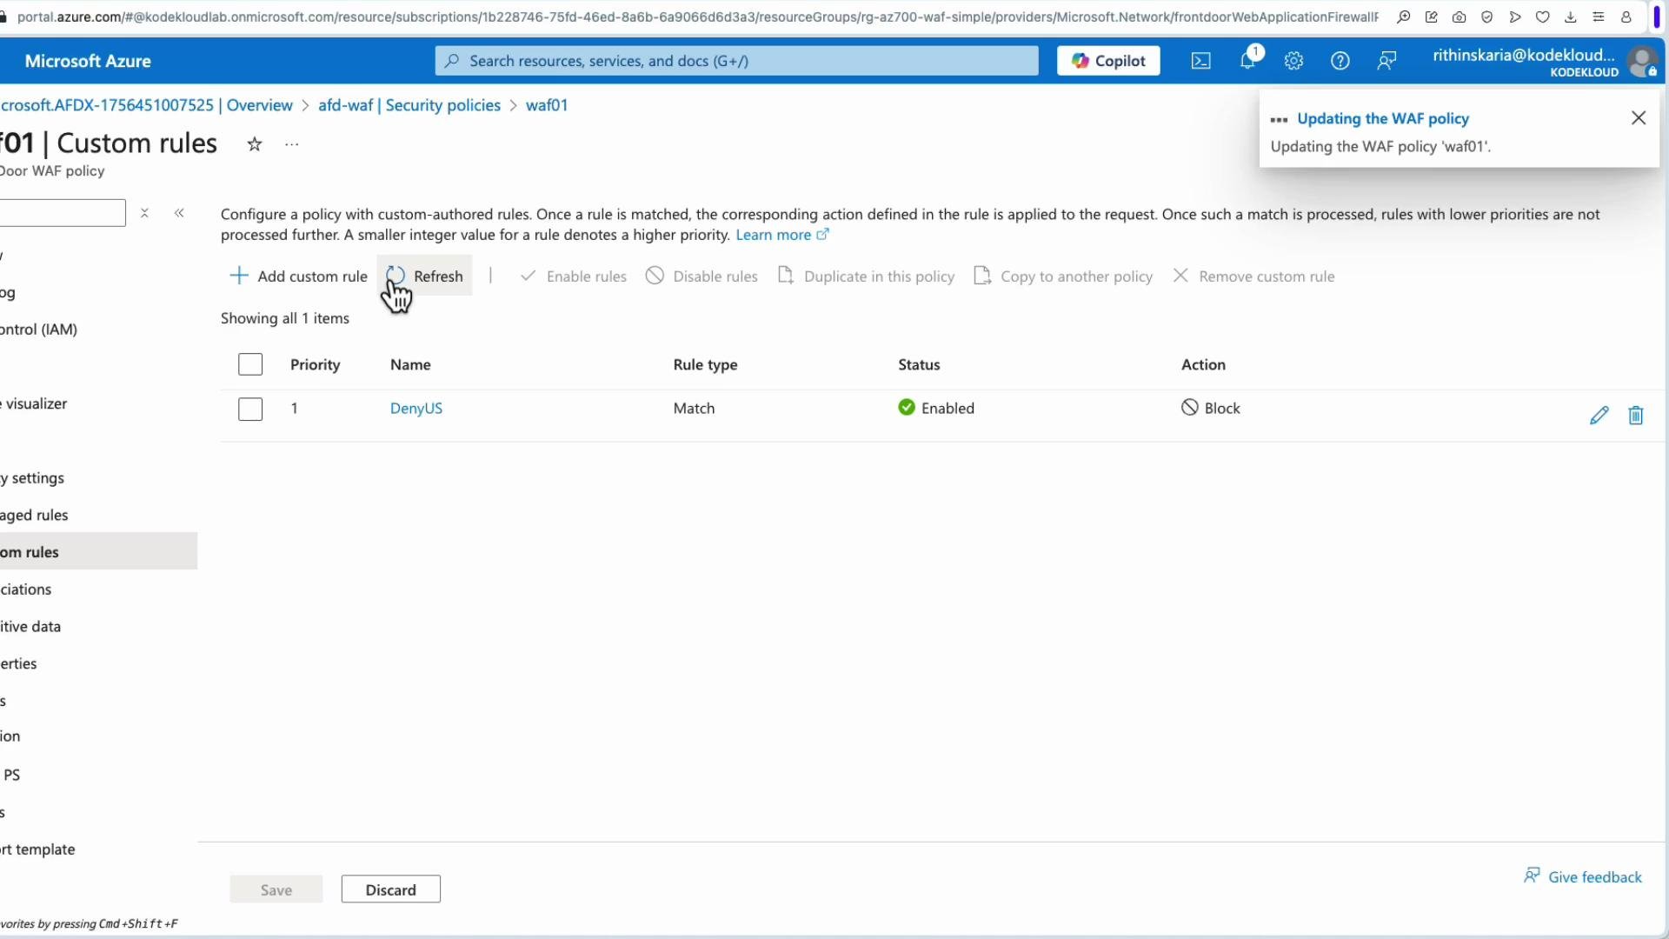Focus the Search resources, services, and docs box
Screen dimensions: 1669x939
pyautogui.click(x=736, y=61)
